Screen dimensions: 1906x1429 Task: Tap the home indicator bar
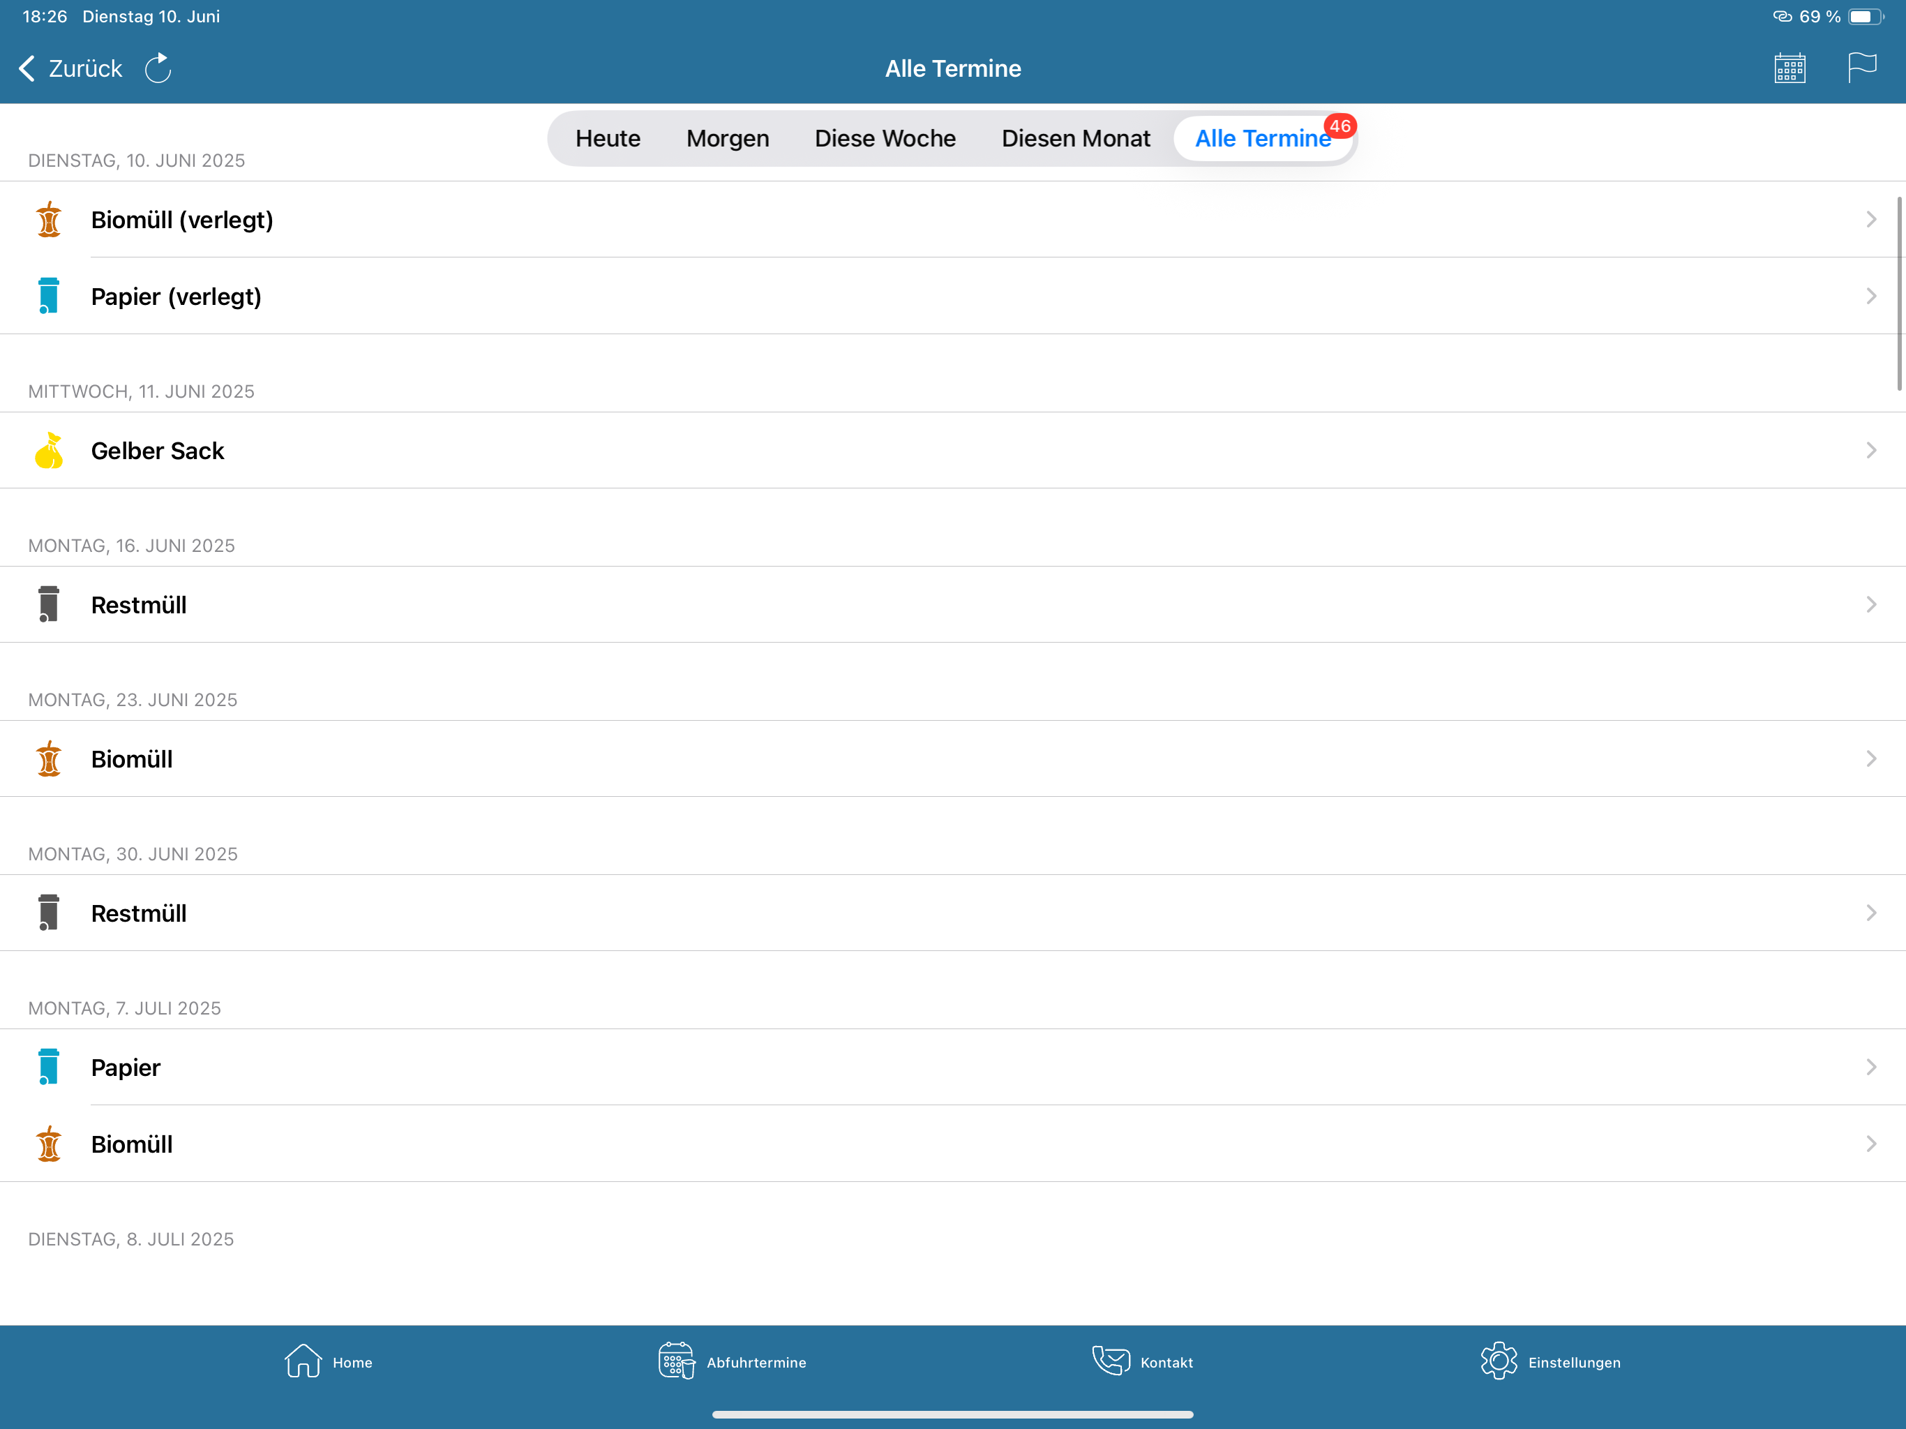pos(953,1414)
